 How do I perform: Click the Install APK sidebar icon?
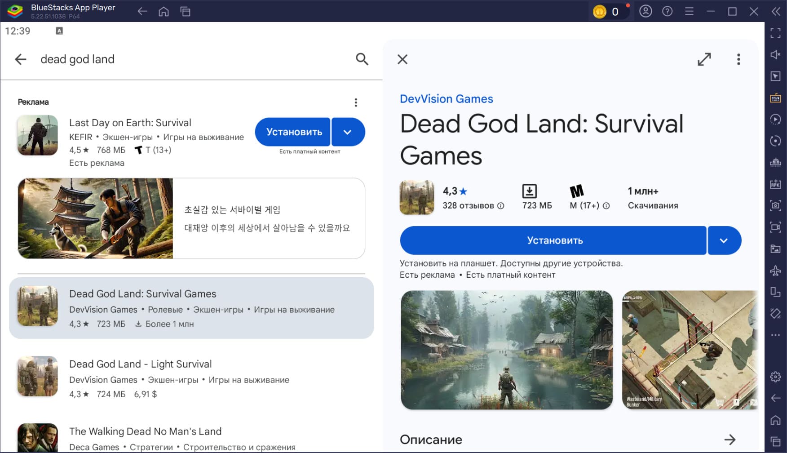coord(775,184)
